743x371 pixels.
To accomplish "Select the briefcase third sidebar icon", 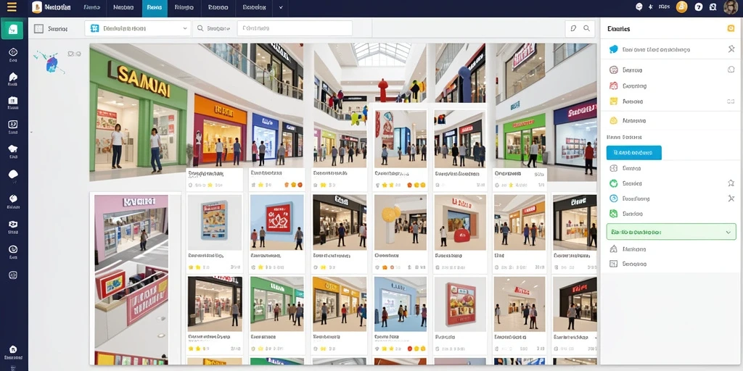I will (x=13, y=100).
